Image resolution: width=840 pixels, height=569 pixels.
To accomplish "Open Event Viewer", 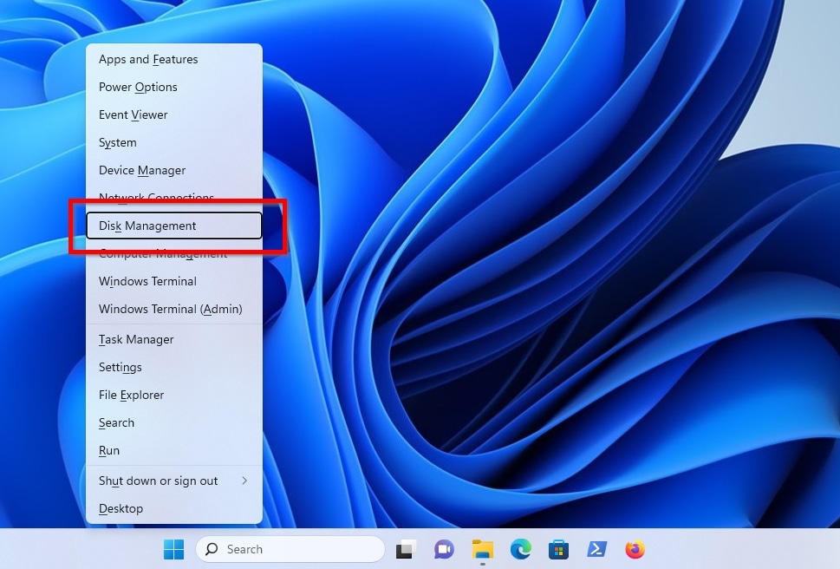I will tap(133, 114).
